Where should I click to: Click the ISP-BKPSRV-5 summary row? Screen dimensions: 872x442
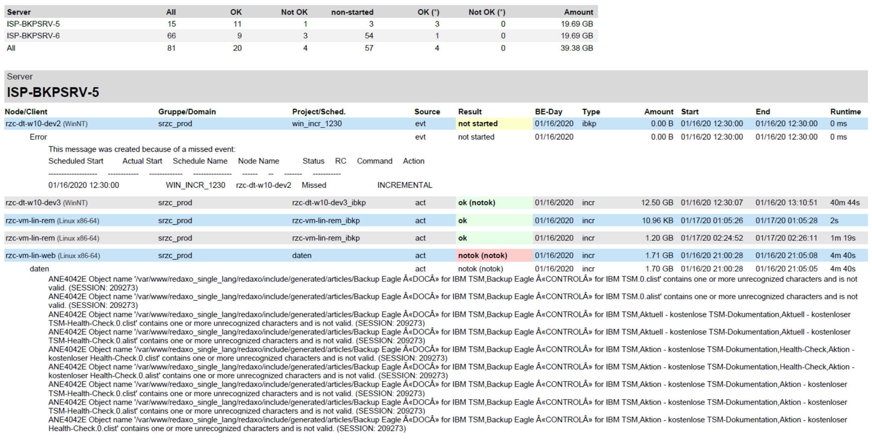click(33, 24)
